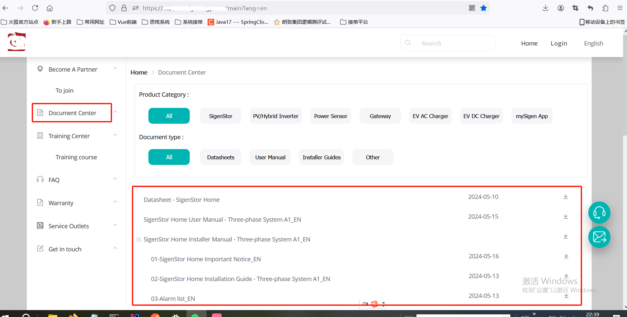This screenshot has height=317, width=627.
Task: Collapse the Training Center section
Action: click(115, 135)
